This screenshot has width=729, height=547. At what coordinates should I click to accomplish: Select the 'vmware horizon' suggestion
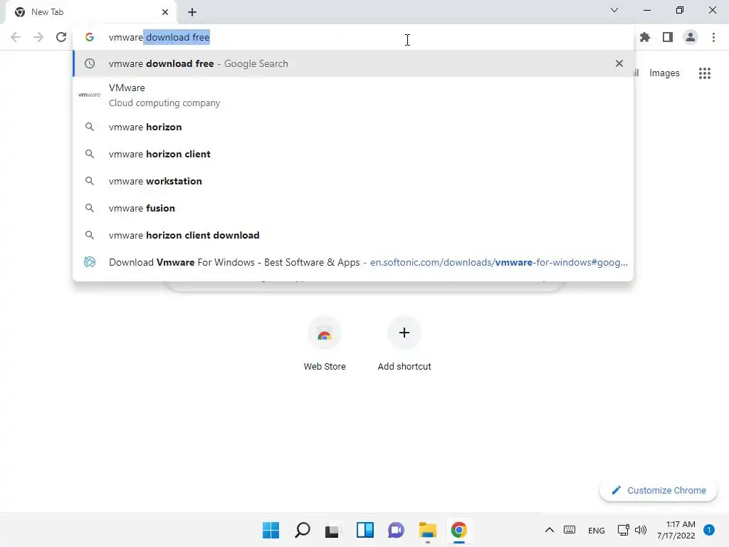[x=353, y=127]
